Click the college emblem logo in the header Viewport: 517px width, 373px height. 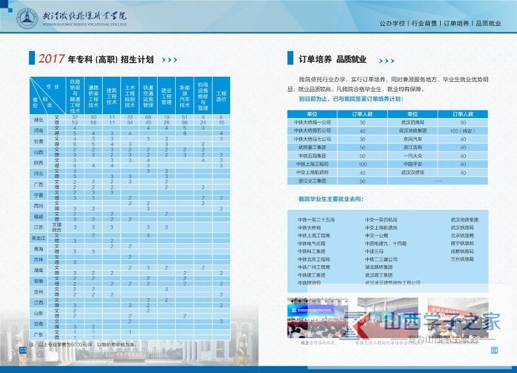click(x=27, y=18)
